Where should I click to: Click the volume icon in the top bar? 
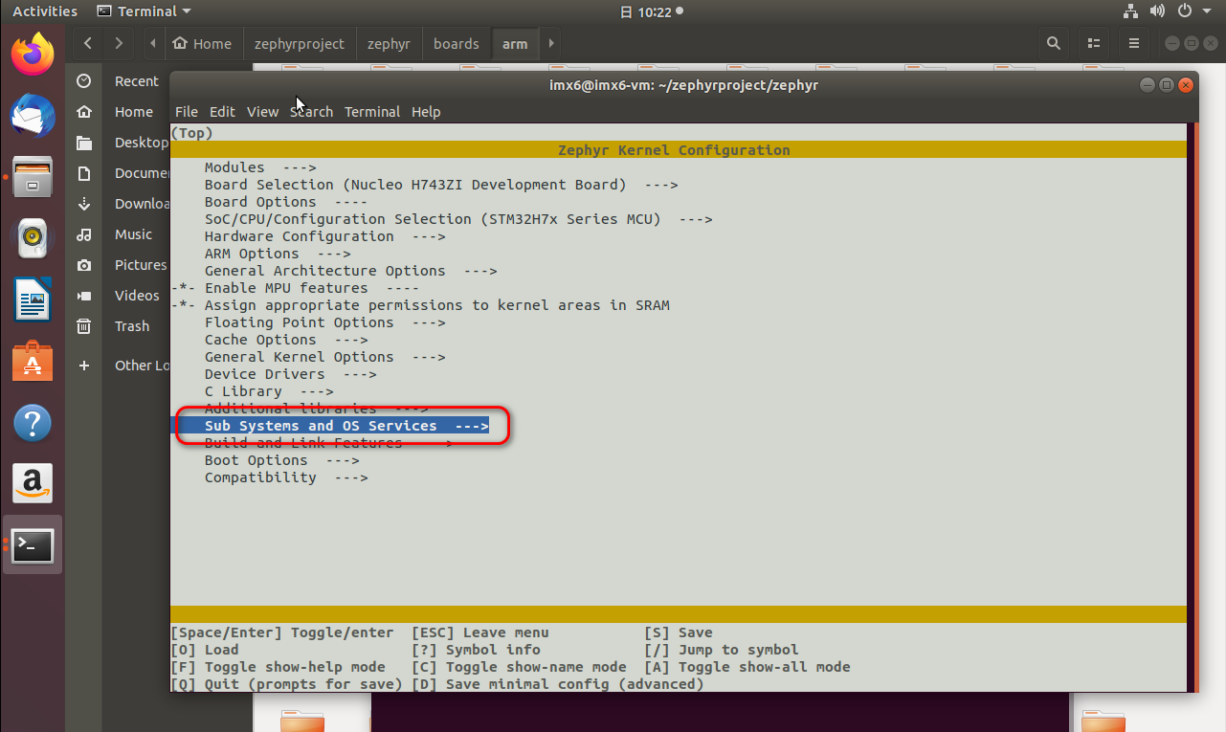pos(1157,11)
